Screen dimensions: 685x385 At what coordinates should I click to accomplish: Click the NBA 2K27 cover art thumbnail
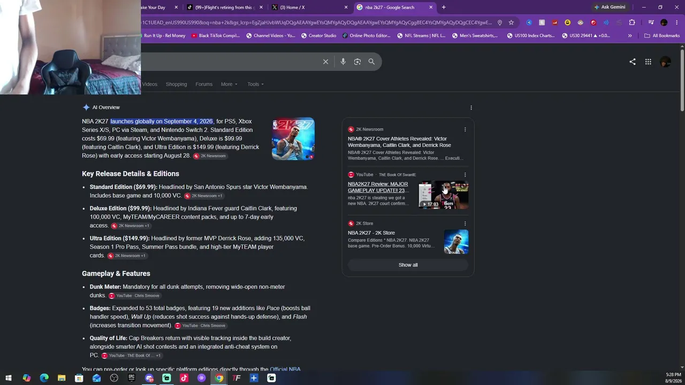click(293, 139)
